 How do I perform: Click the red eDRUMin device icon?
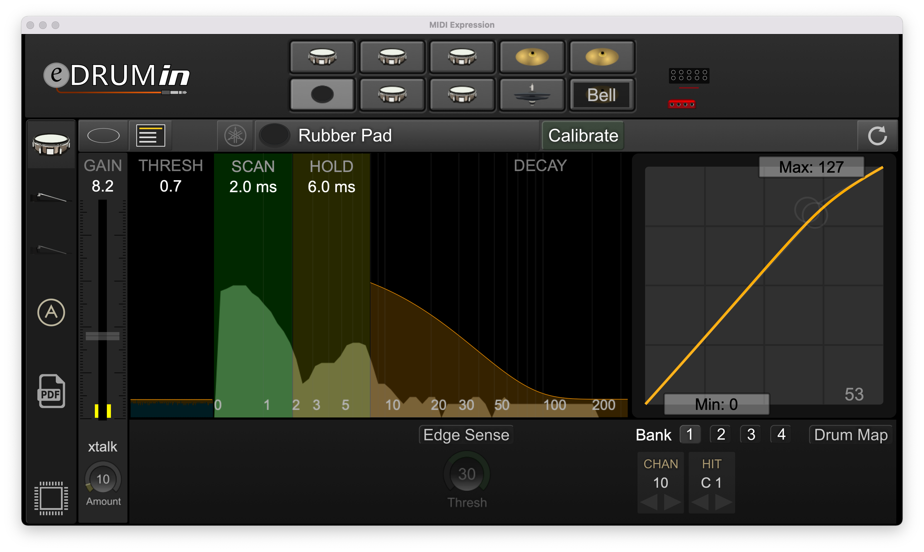tap(681, 104)
